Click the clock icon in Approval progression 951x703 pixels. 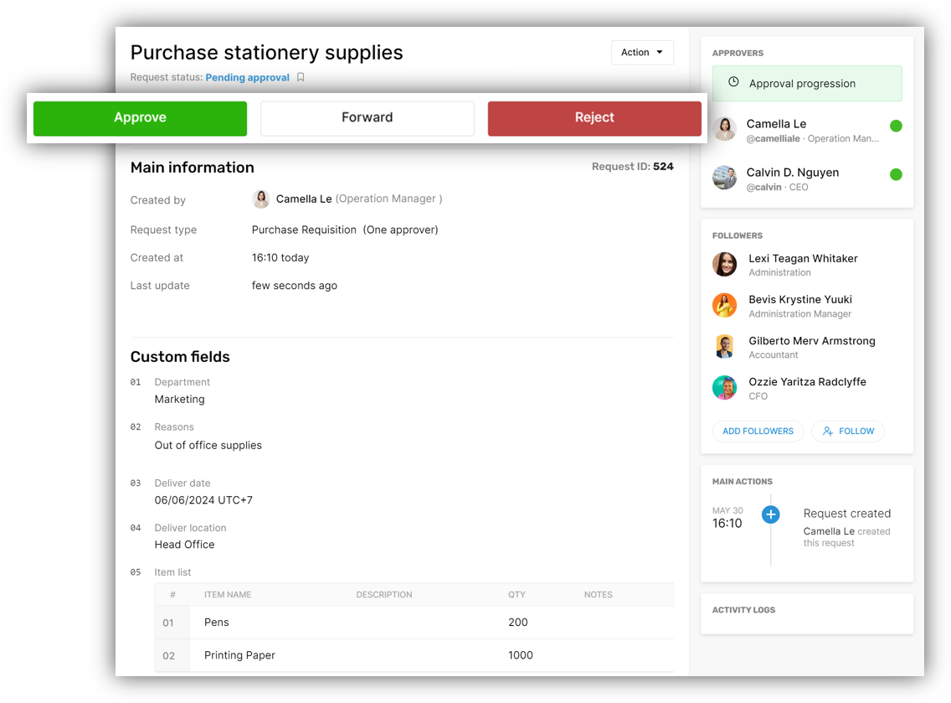733,82
